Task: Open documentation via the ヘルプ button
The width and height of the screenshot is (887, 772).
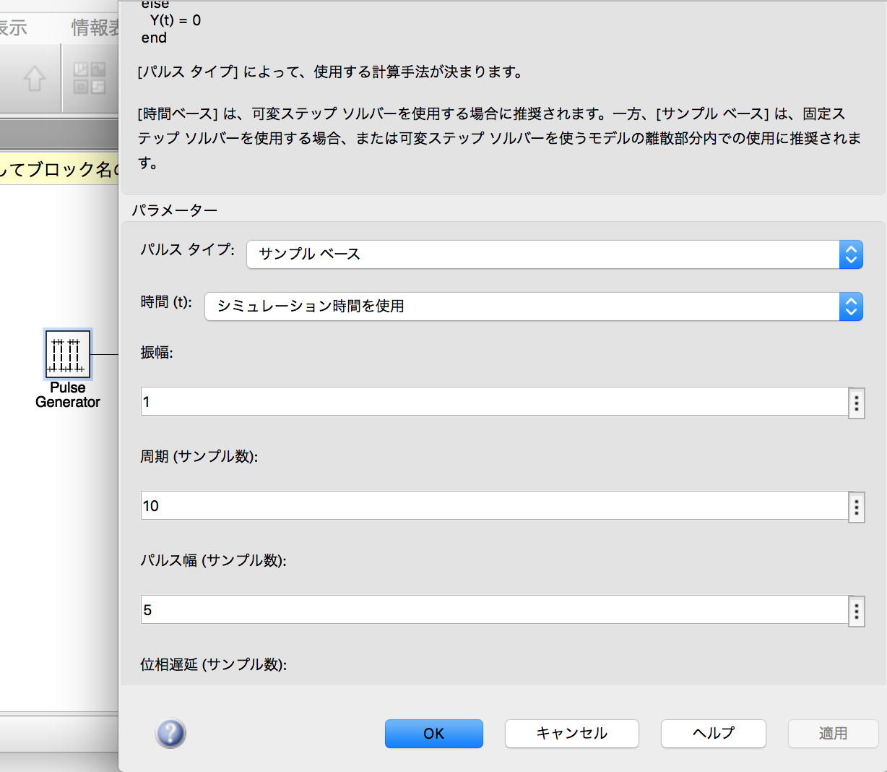Action: (x=713, y=733)
